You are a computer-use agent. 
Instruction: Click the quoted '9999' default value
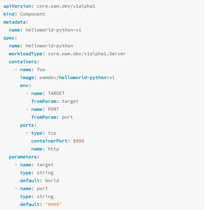(53, 204)
